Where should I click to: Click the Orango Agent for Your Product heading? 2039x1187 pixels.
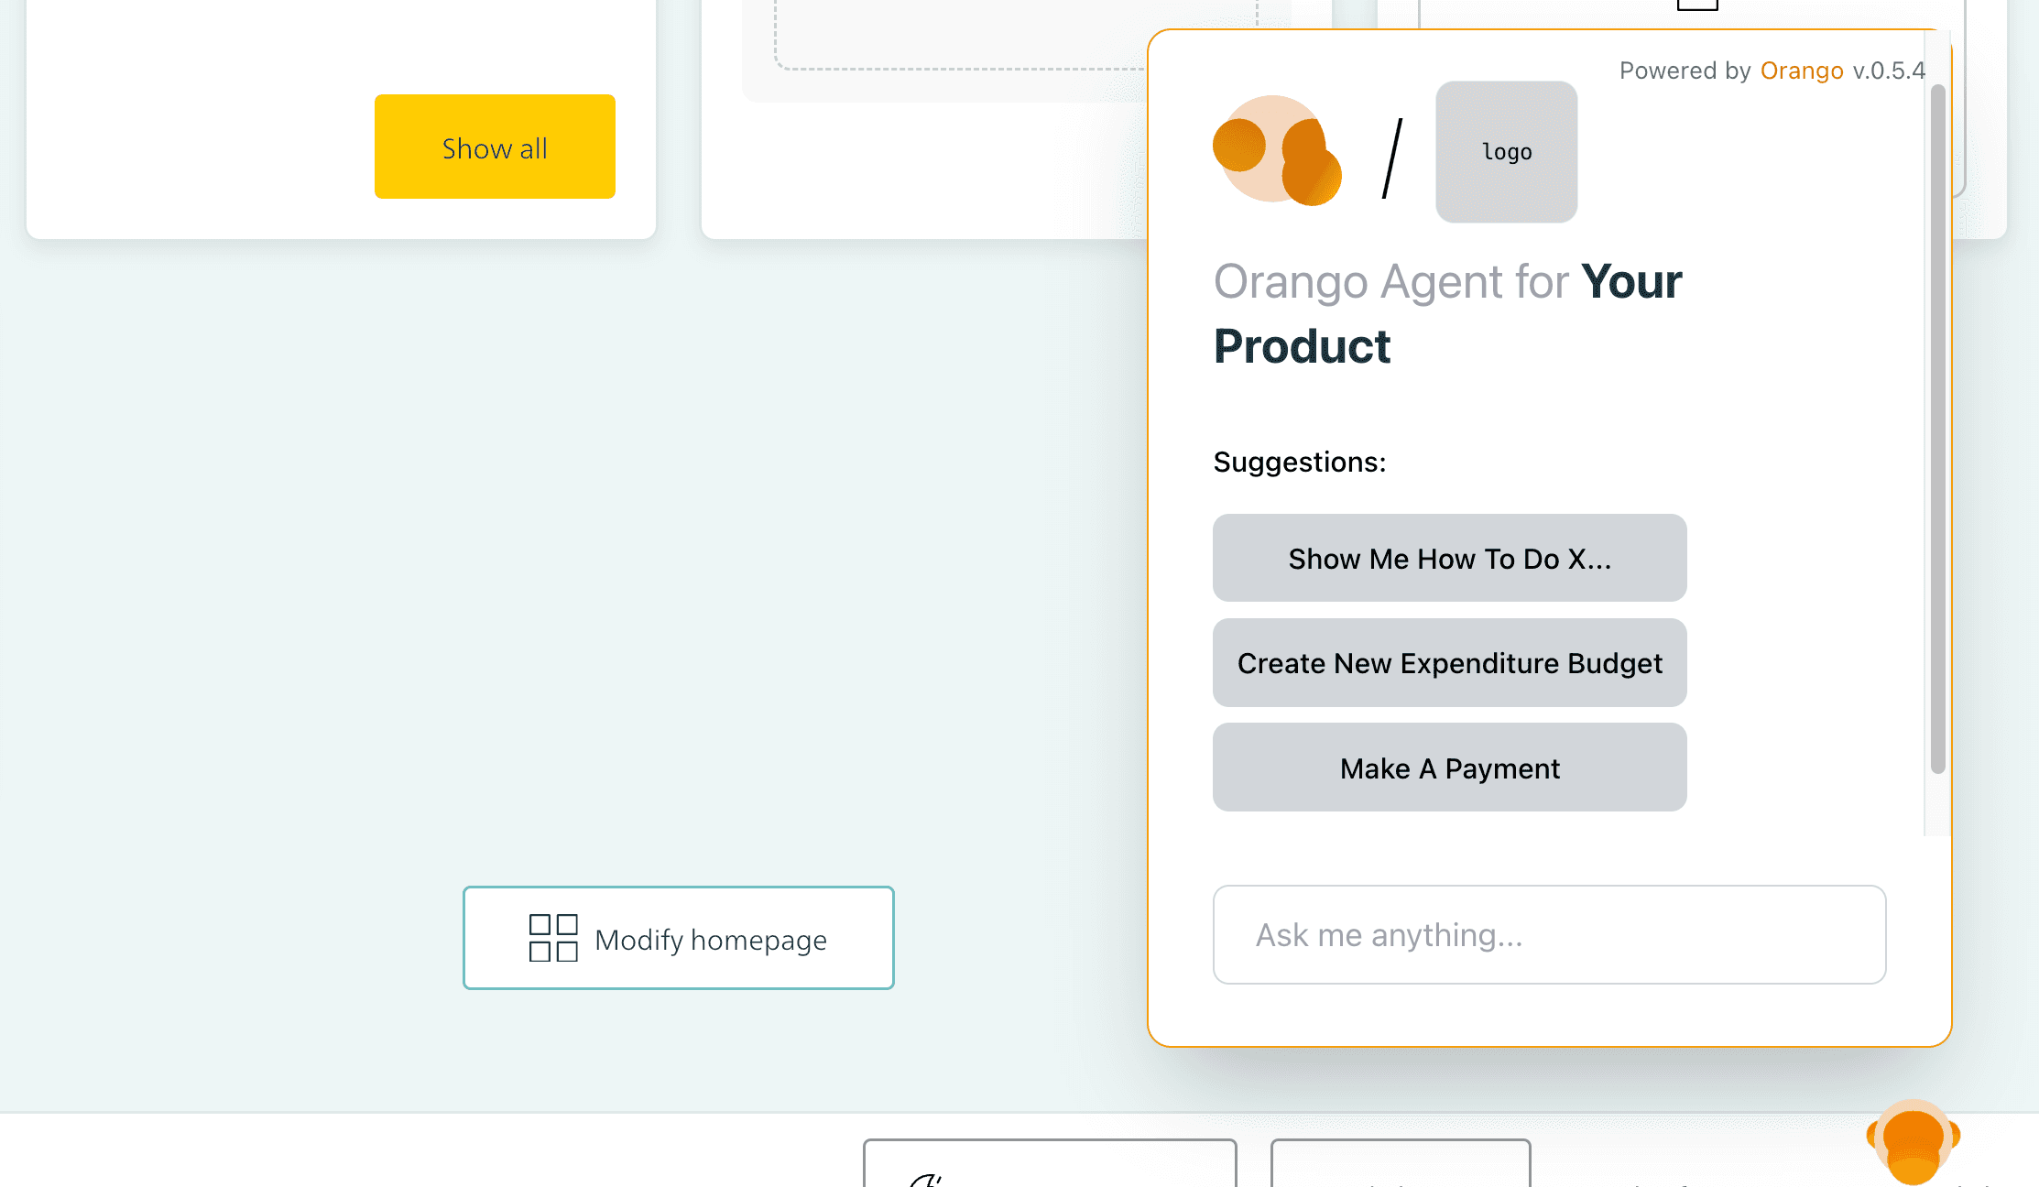pyautogui.click(x=1447, y=313)
